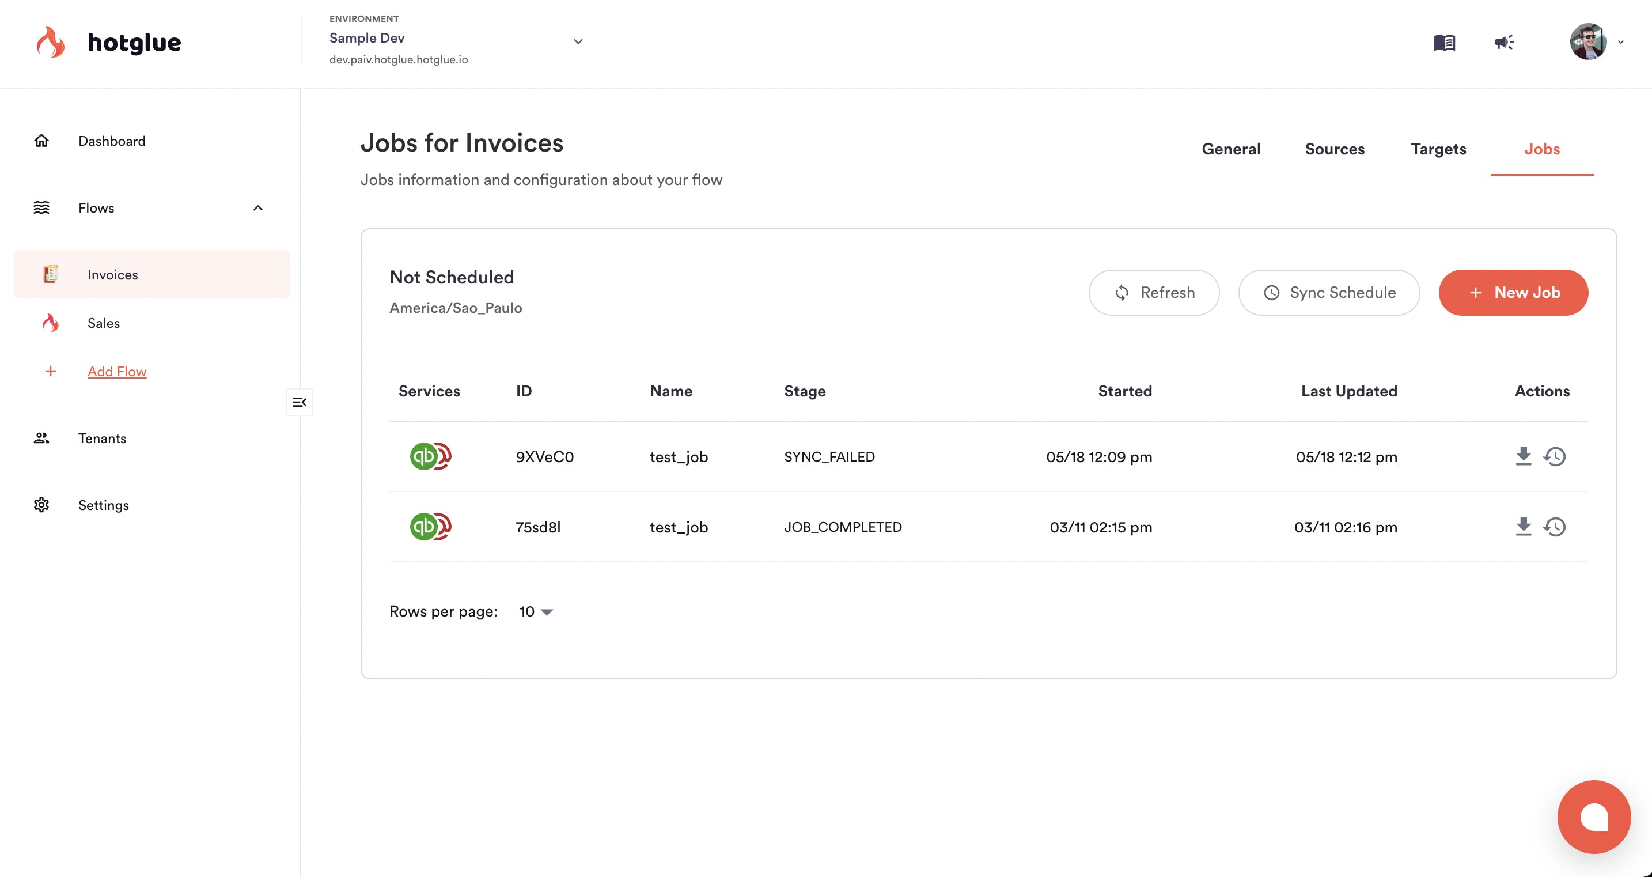The image size is (1652, 877).
Task: Open announcements megaphone icon
Action: click(x=1504, y=43)
